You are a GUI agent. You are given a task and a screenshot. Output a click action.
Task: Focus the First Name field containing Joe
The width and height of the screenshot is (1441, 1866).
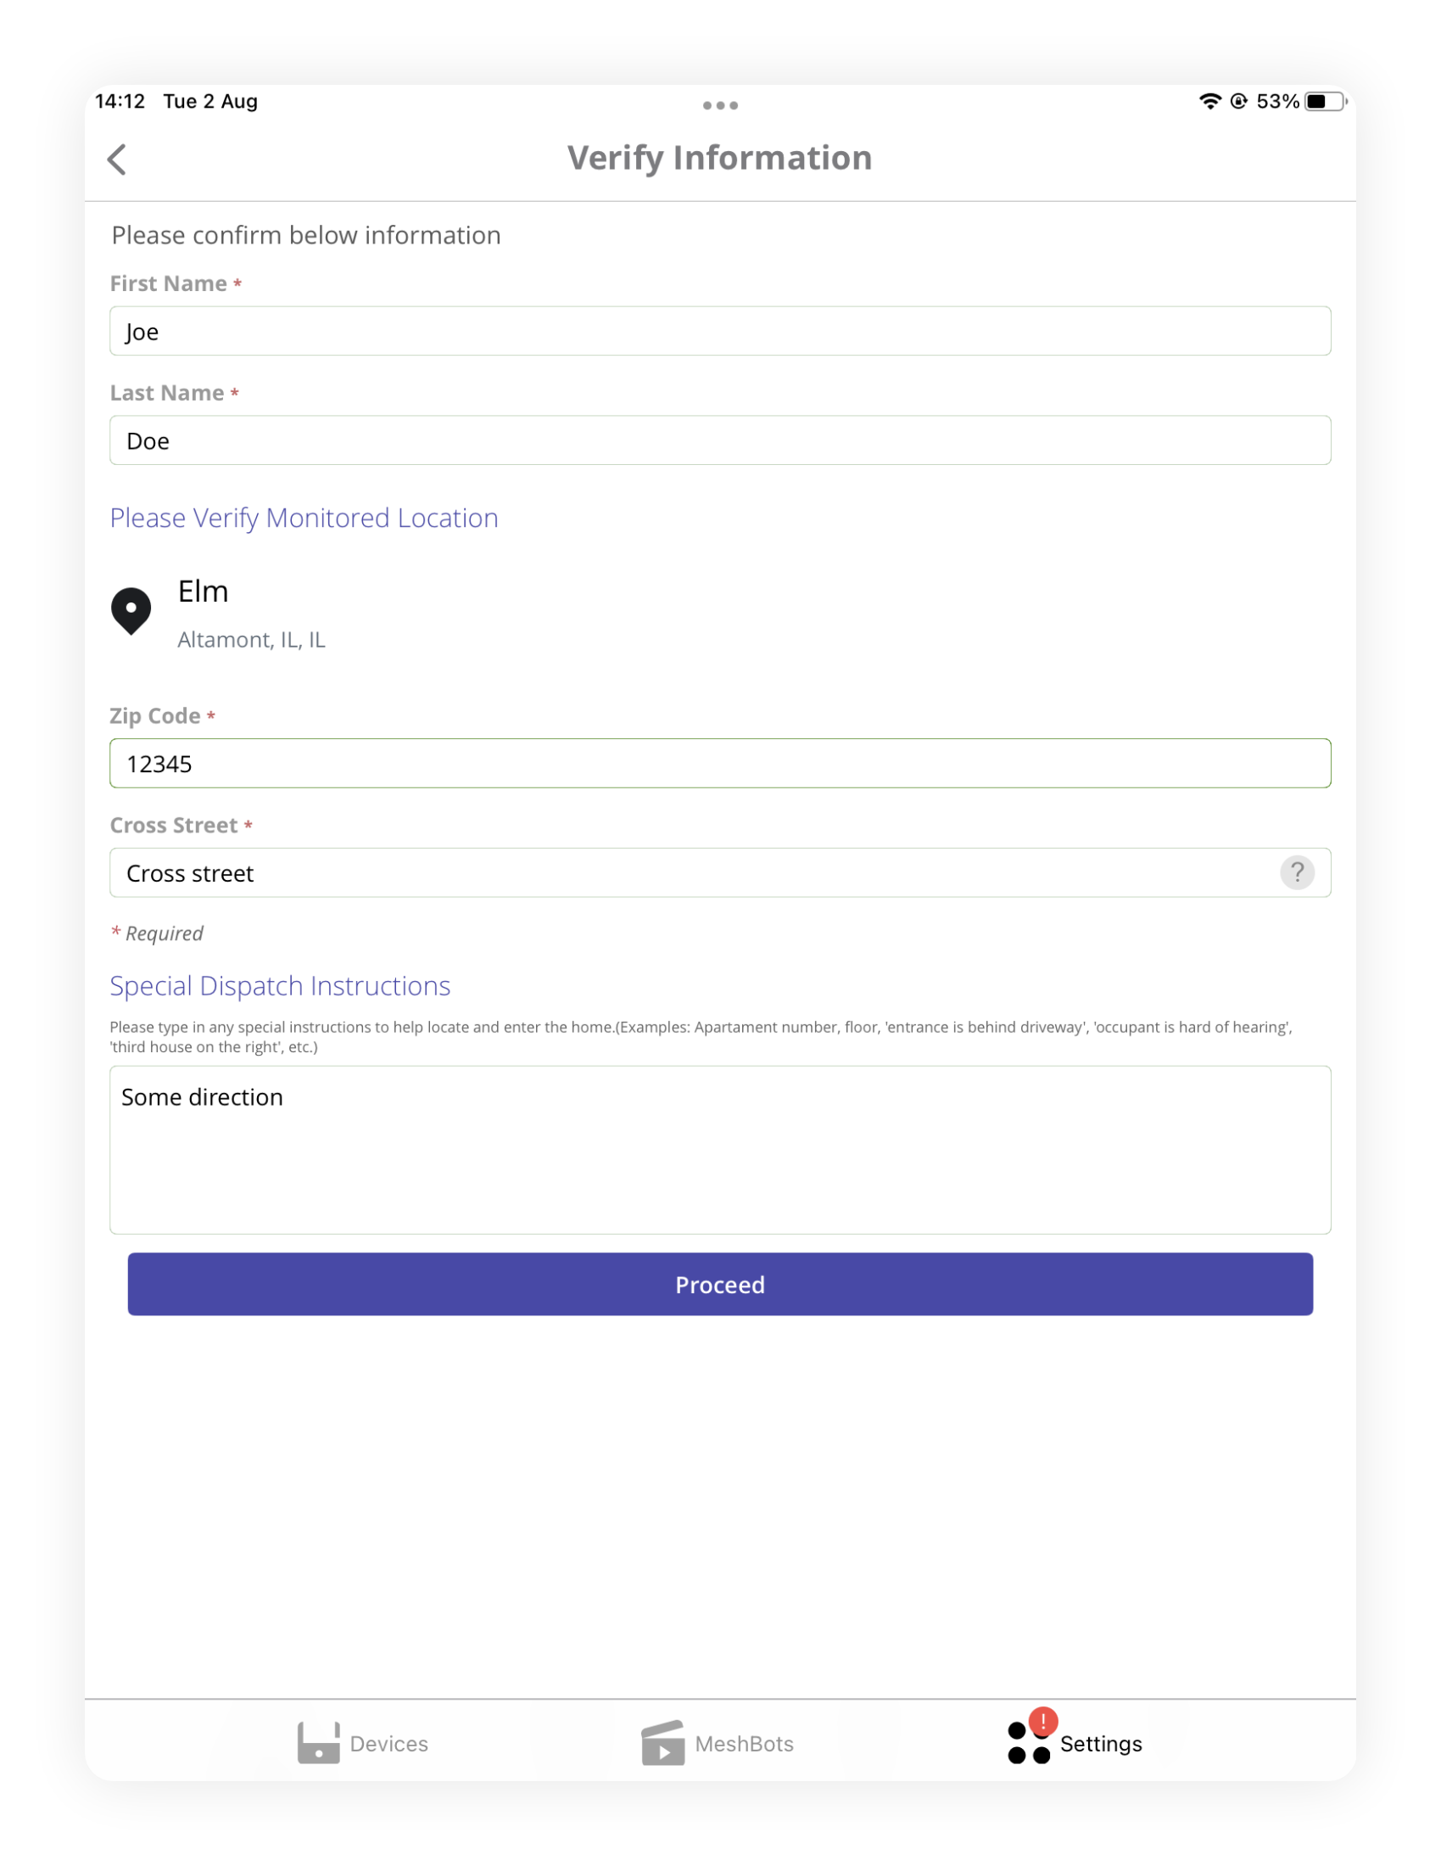pos(720,331)
